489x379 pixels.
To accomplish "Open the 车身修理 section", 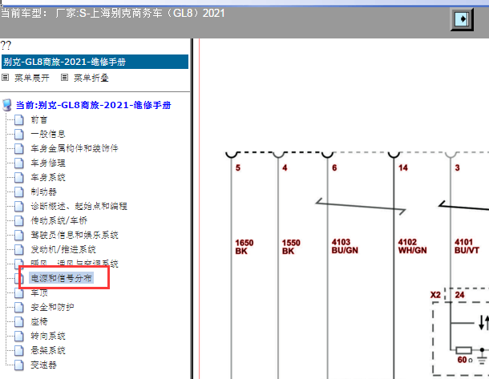I will pyautogui.click(x=48, y=163).
